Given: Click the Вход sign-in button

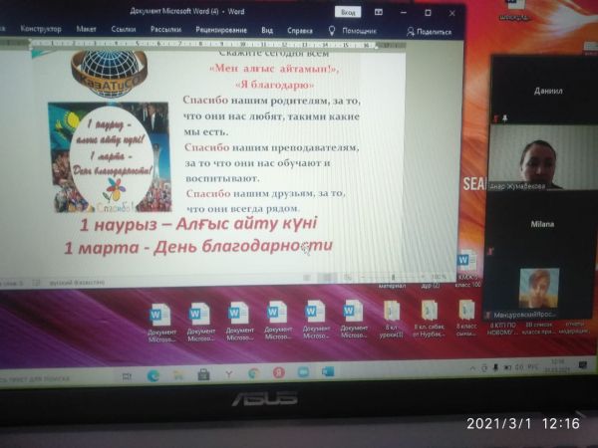Looking at the screenshot, I should tap(348, 12).
